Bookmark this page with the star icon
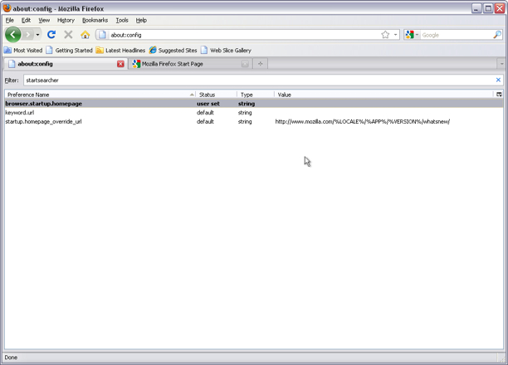The image size is (508, 365). [x=385, y=35]
